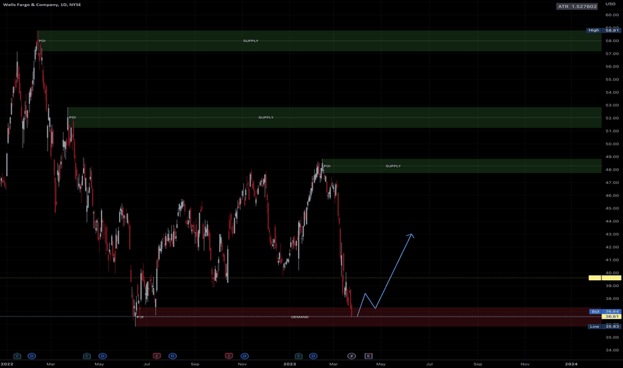
Task: Open the dividend marker between 2023 and Mar 2023
Action: point(313,356)
